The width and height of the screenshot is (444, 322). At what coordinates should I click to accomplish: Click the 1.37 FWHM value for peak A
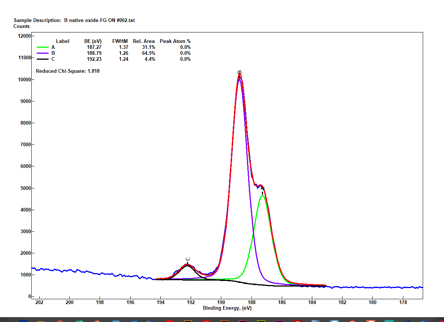123,47
